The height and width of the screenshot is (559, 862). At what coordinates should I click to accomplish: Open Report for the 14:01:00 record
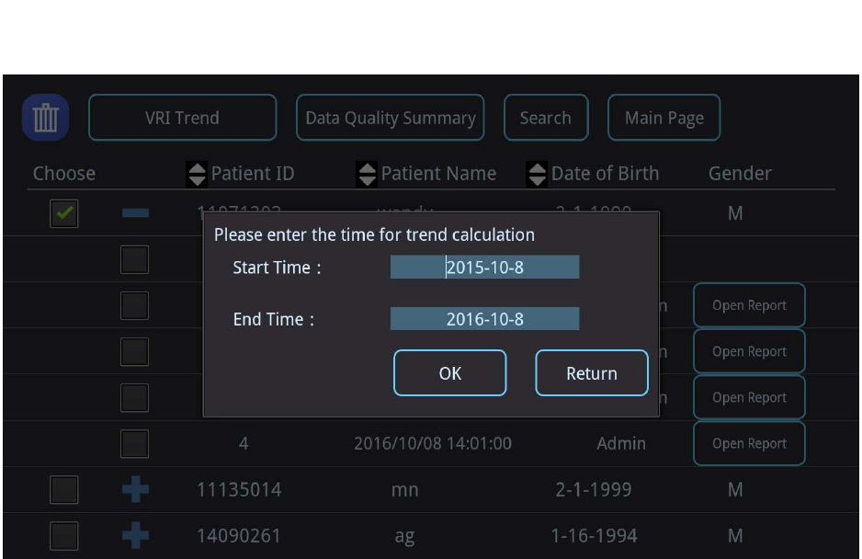(x=749, y=443)
